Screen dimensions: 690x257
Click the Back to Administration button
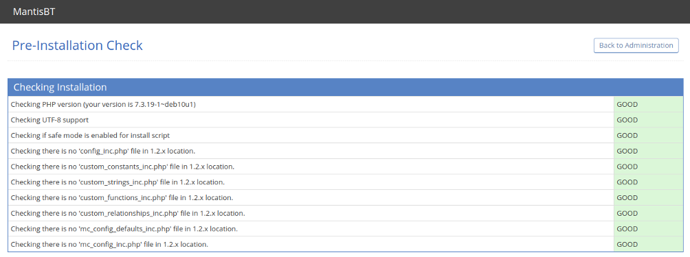[636, 46]
